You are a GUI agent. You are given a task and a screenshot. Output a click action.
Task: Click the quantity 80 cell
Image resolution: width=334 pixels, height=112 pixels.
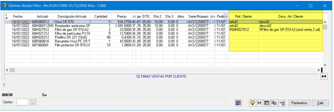point(100,37)
